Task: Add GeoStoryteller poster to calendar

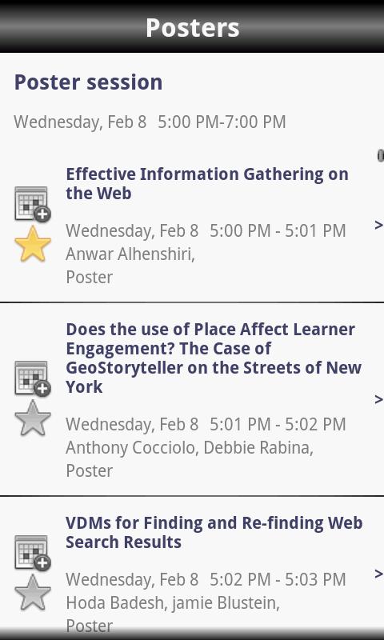Action: tap(33, 378)
